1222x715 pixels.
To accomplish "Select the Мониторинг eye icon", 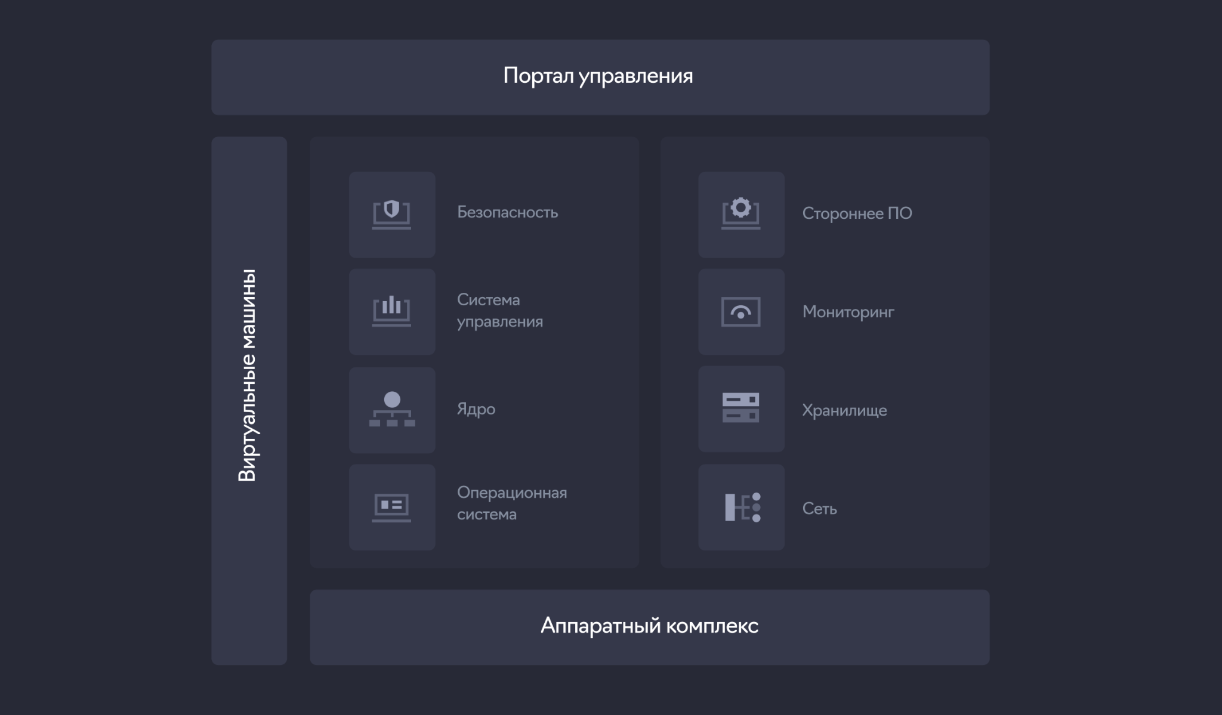I will (741, 311).
